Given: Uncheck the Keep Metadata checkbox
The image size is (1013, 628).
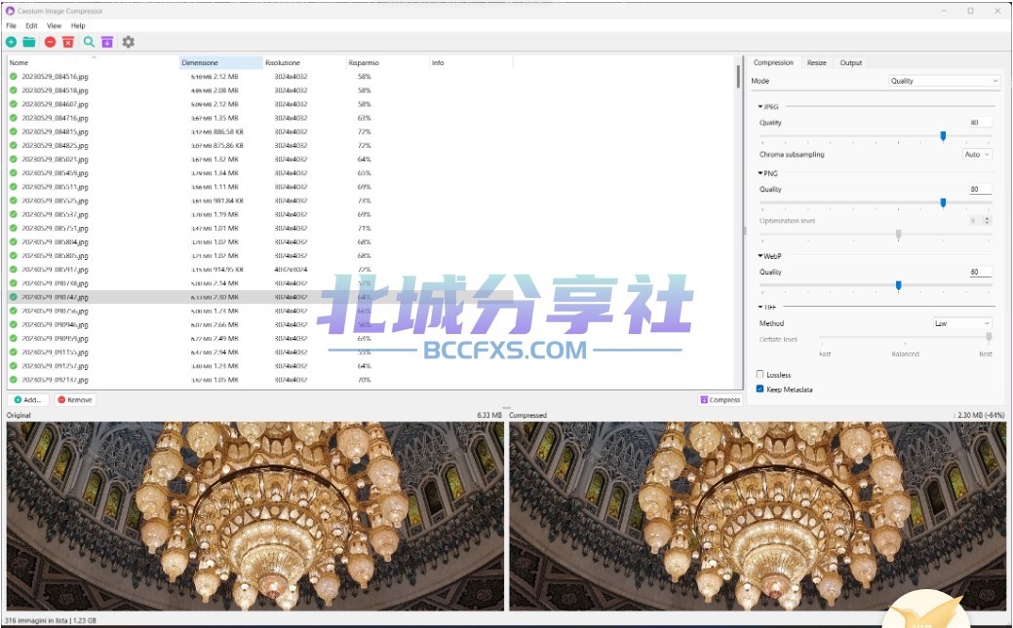Looking at the screenshot, I should pos(760,389).
